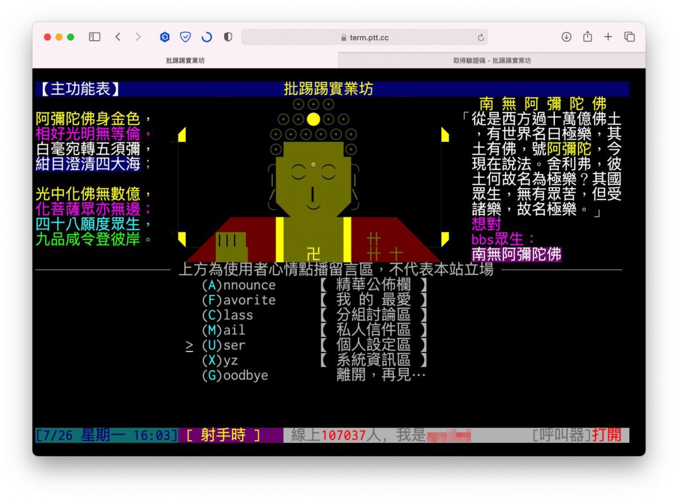Click the 精華公佈欄 description

(x=373, y=285)
